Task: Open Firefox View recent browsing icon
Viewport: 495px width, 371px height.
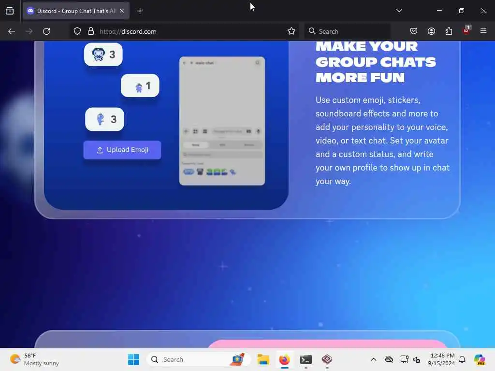Action: [x=10, y=11]
